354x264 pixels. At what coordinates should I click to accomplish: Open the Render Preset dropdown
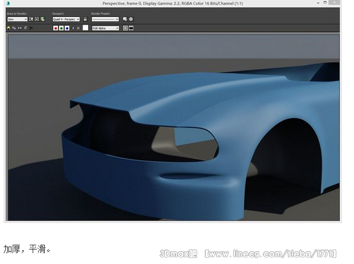(x=105, y=19)
